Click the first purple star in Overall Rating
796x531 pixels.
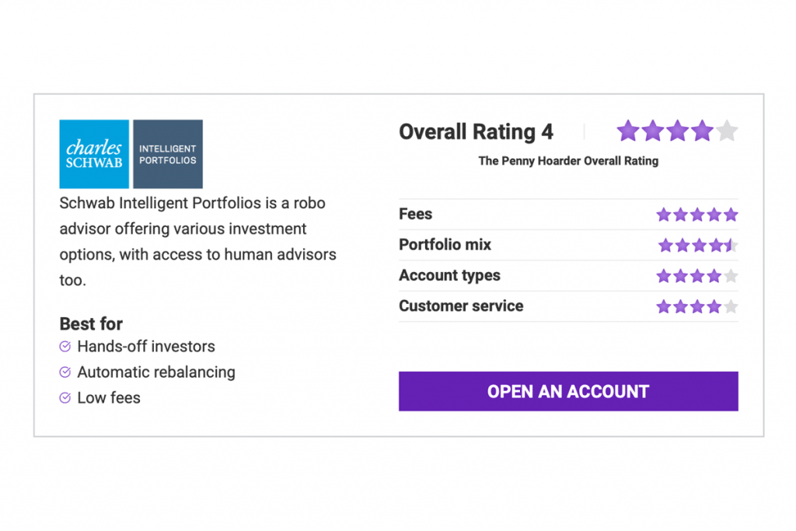(x=628, y=131)
